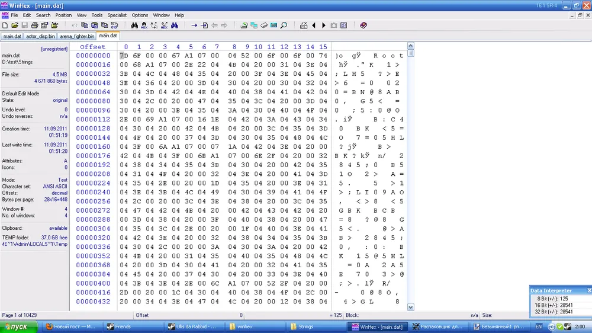Open the Tools menu
Viewport: 592px width, 333px height.
[97, 15]
